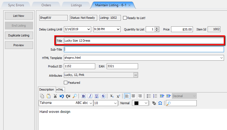
Task: Center align the text
Action: [133, 96]
